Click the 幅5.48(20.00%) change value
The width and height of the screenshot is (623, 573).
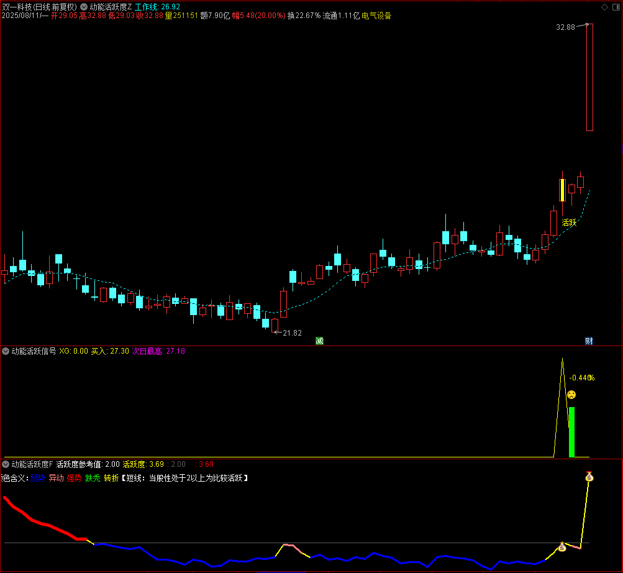[258, 16]
